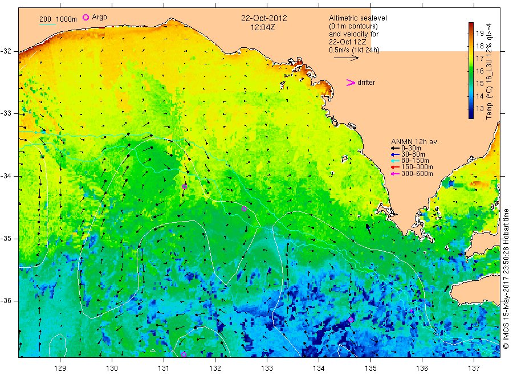Click the '30-80m' depth range label
This screenshot has height=376, width=513.
tap(413, 154)
